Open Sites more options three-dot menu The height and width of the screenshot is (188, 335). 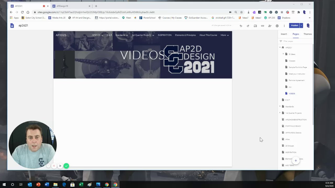284,26
